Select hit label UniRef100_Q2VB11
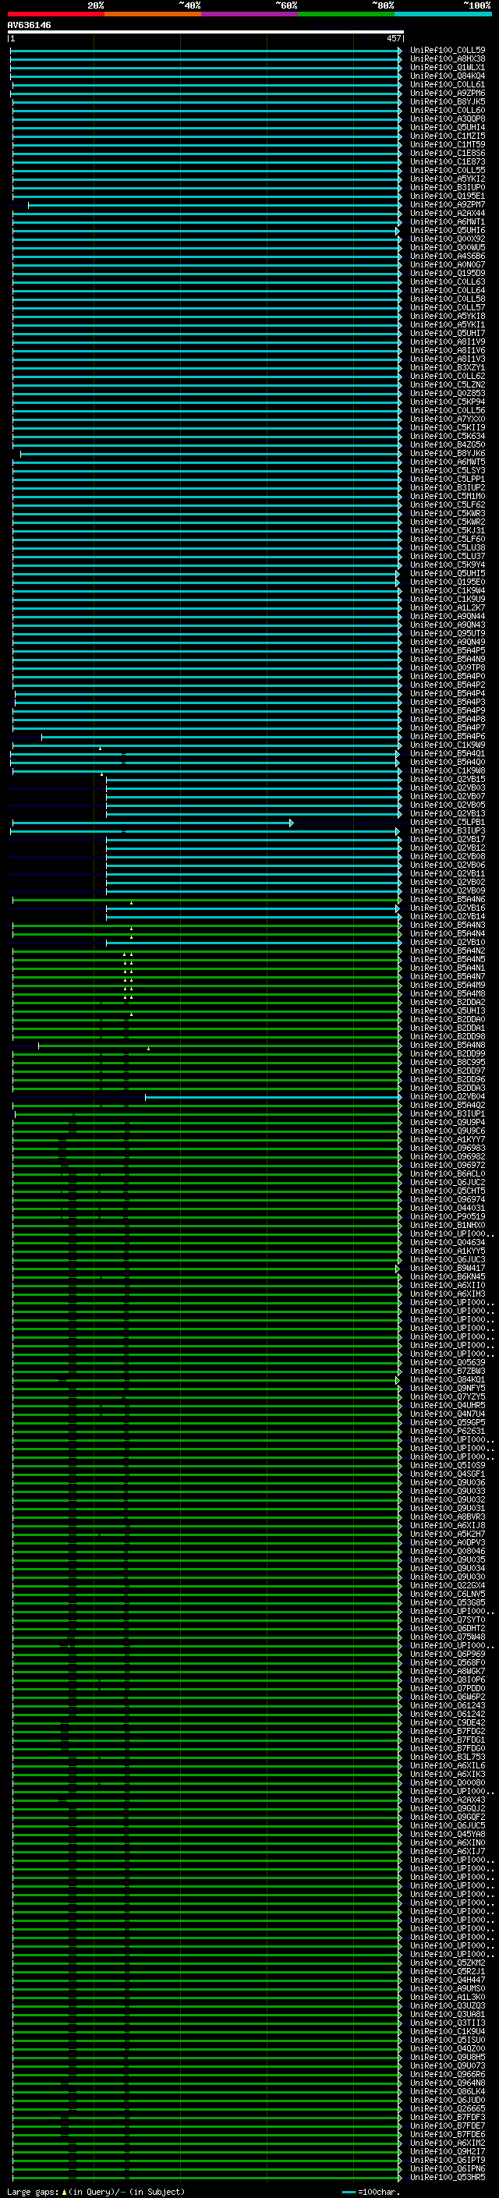Viewport: 499px width, 2198px height. tap(447, 874)
